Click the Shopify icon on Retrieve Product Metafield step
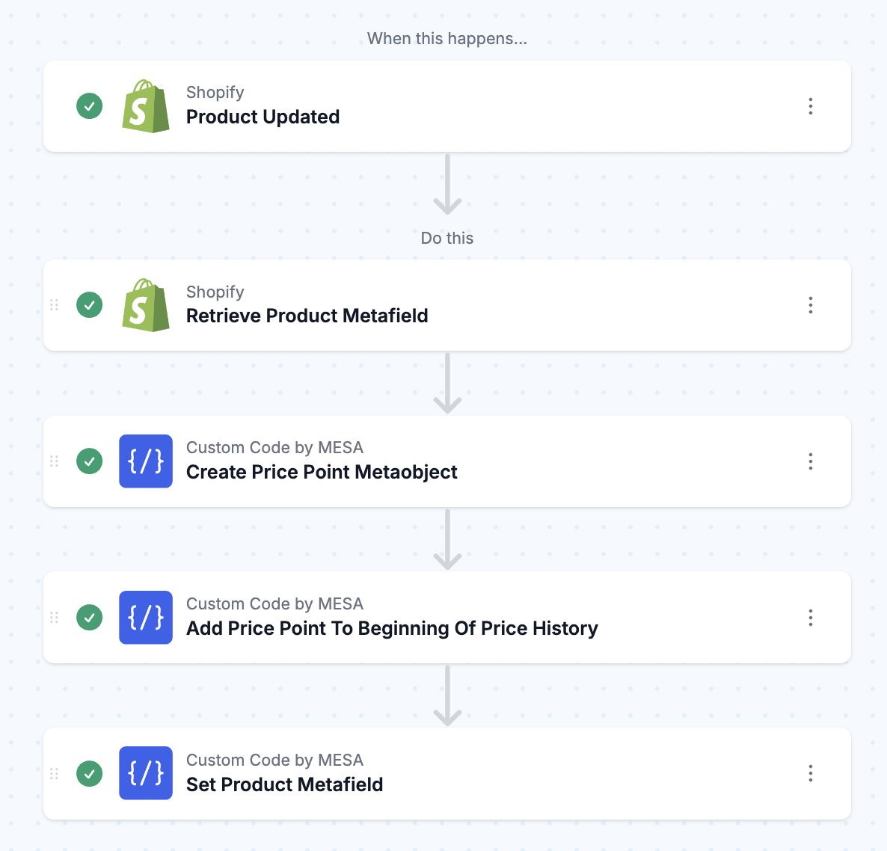887x851 pixels. pyautogui.click(x=146, y=305)
